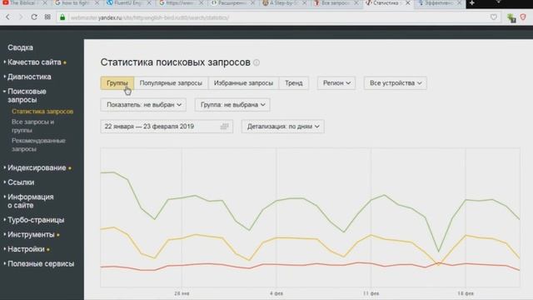Open 'Показатель: не выбран' dropdown
Viewport: 533px width, 300px height.
click(x=143, y=105)
